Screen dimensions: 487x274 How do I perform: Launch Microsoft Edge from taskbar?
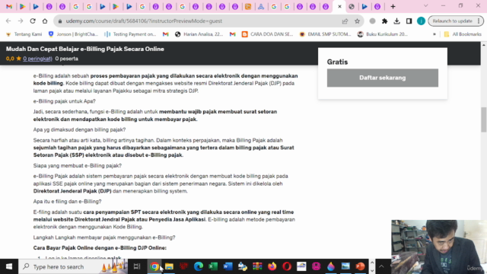click(199, 266)
